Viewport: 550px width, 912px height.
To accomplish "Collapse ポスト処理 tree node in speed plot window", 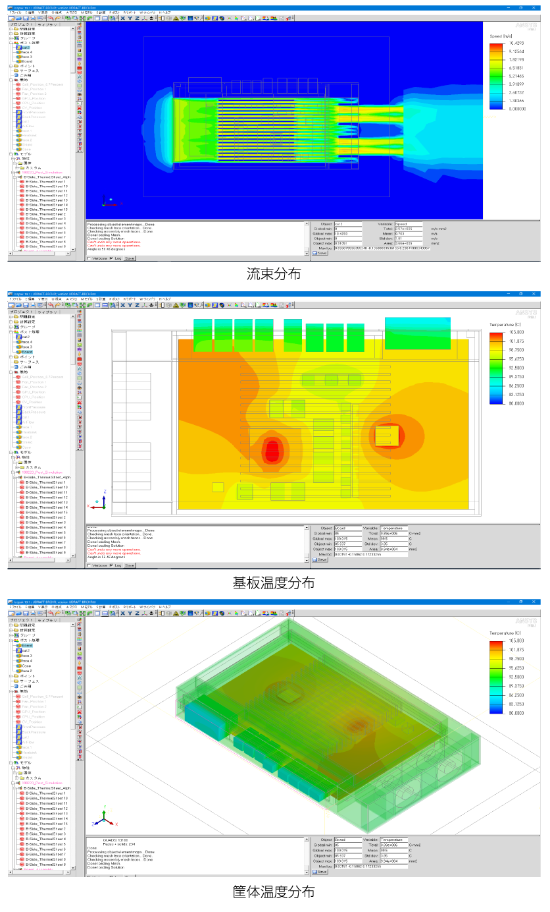I will (10, 43).
